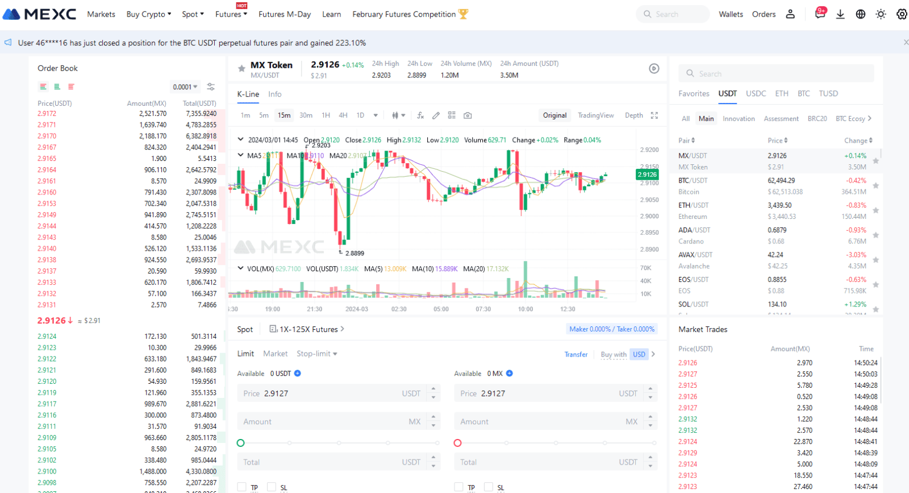Increase buy price with up stepper arrow

(433, 390)
